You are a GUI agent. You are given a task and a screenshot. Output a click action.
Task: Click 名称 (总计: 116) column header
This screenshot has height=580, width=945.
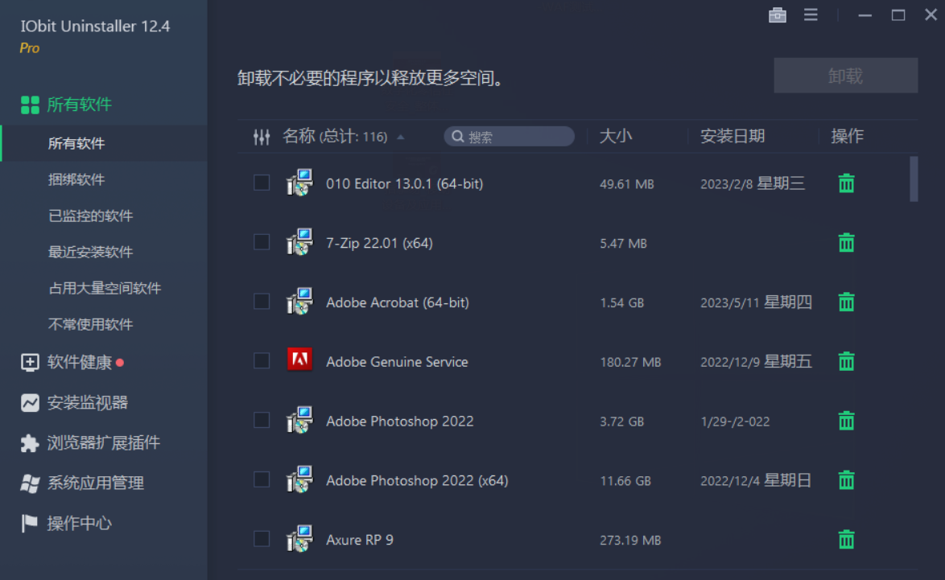tap(335, 136)
